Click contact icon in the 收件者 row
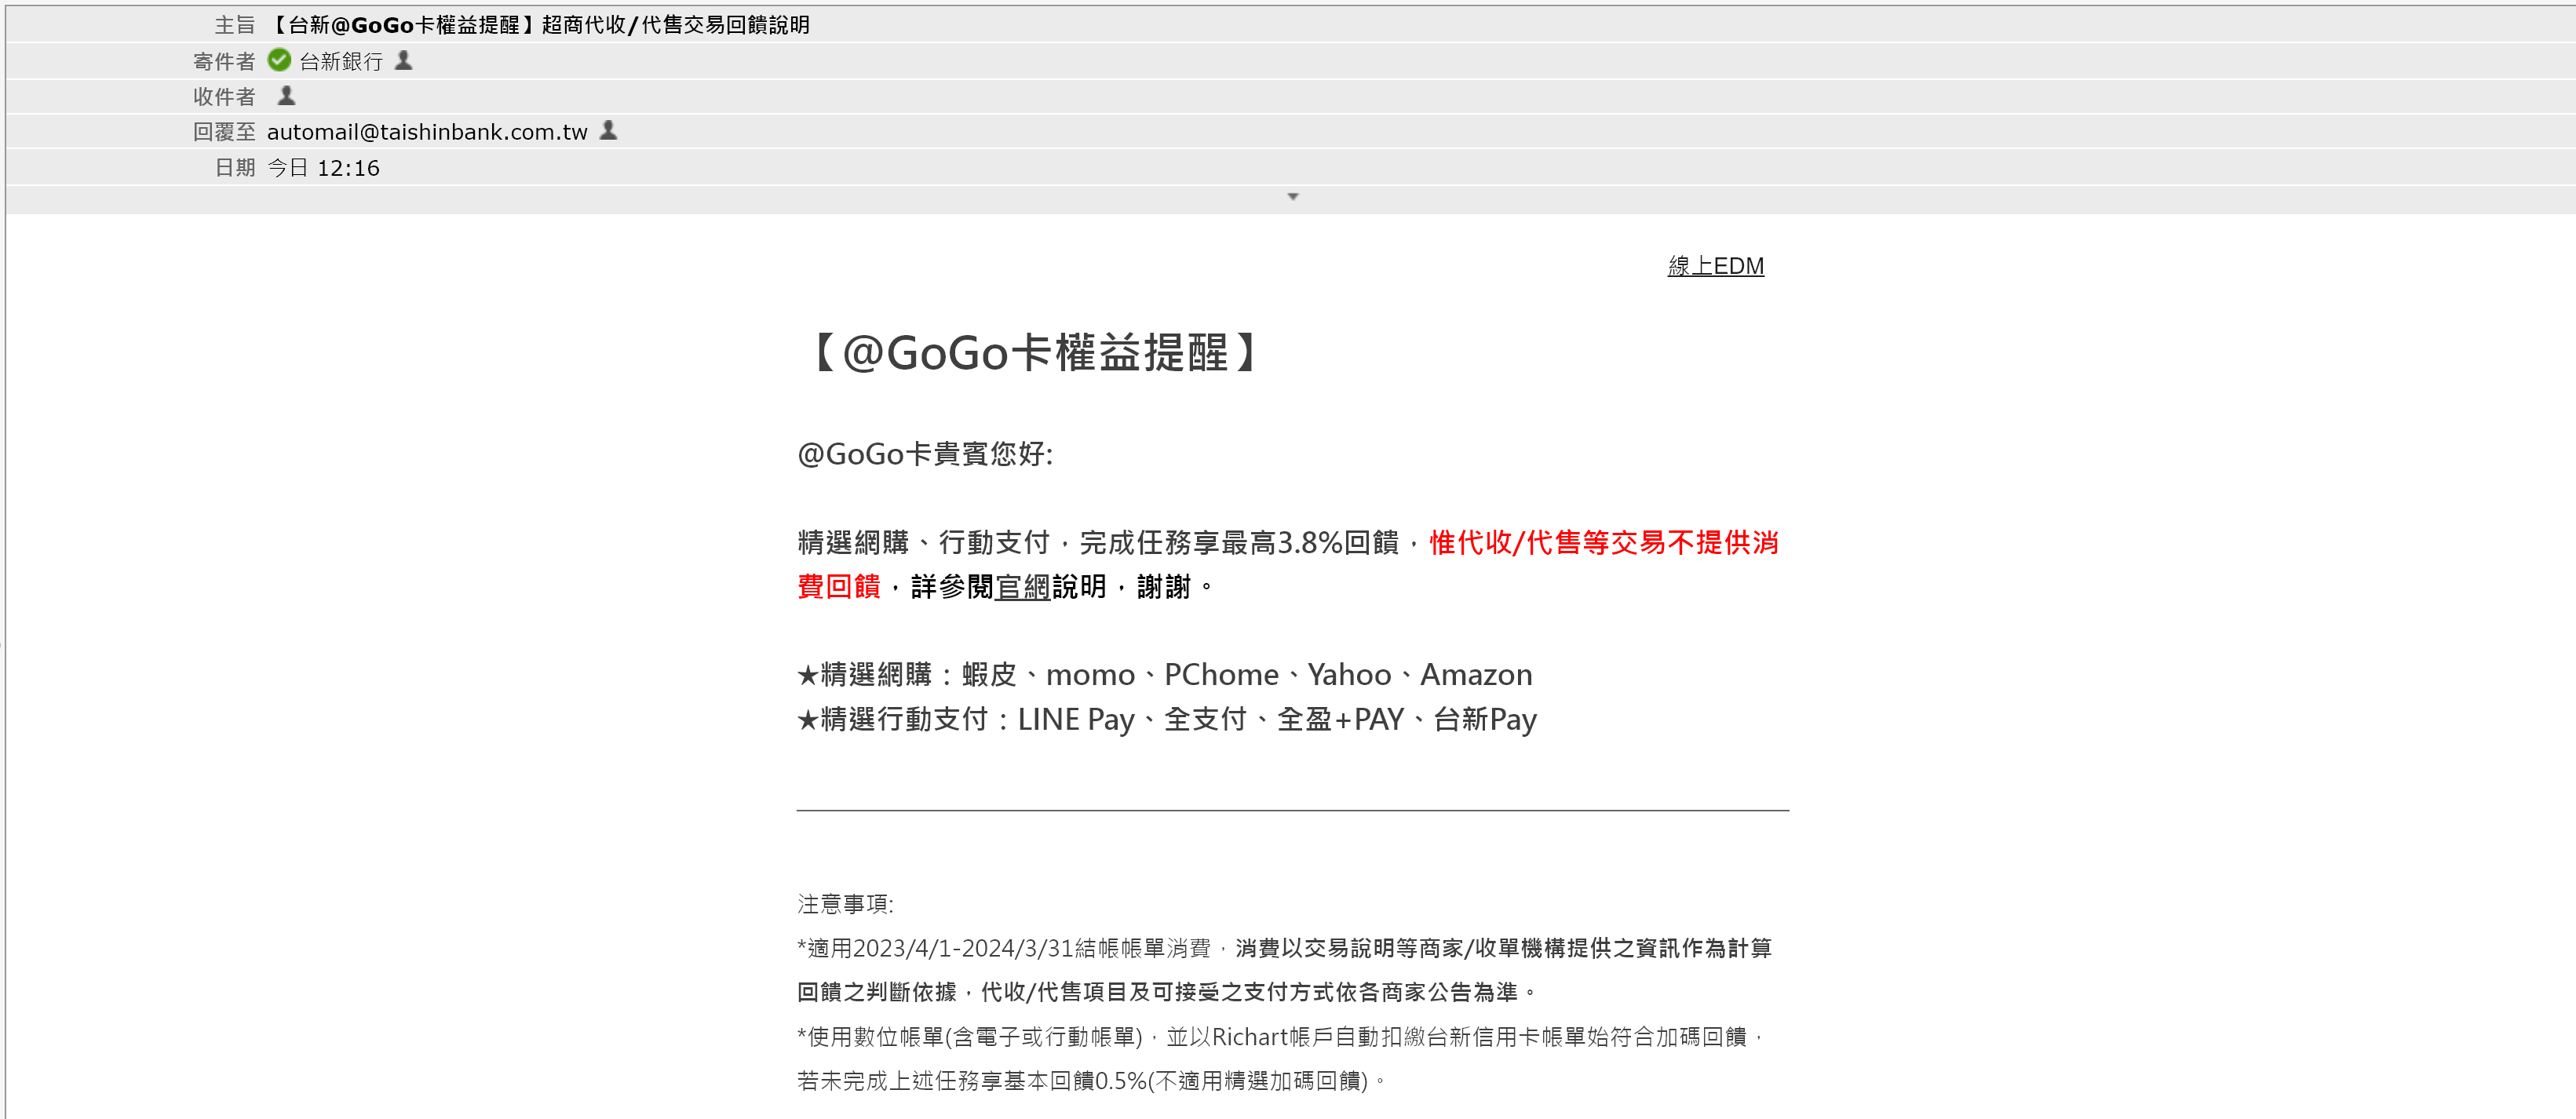2576x1119 pixels. point(287,96)
